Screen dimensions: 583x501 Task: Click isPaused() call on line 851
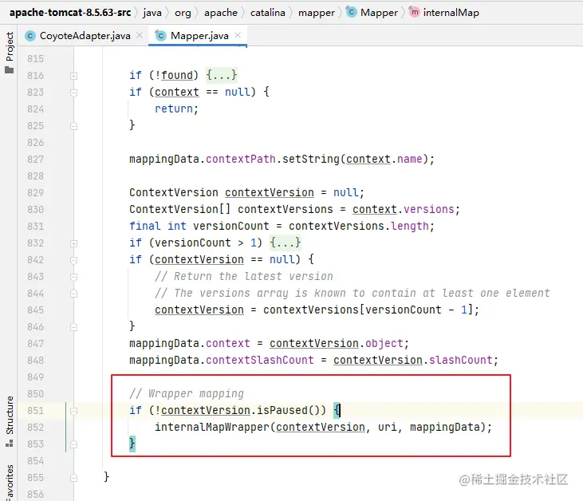coord(291,410)
